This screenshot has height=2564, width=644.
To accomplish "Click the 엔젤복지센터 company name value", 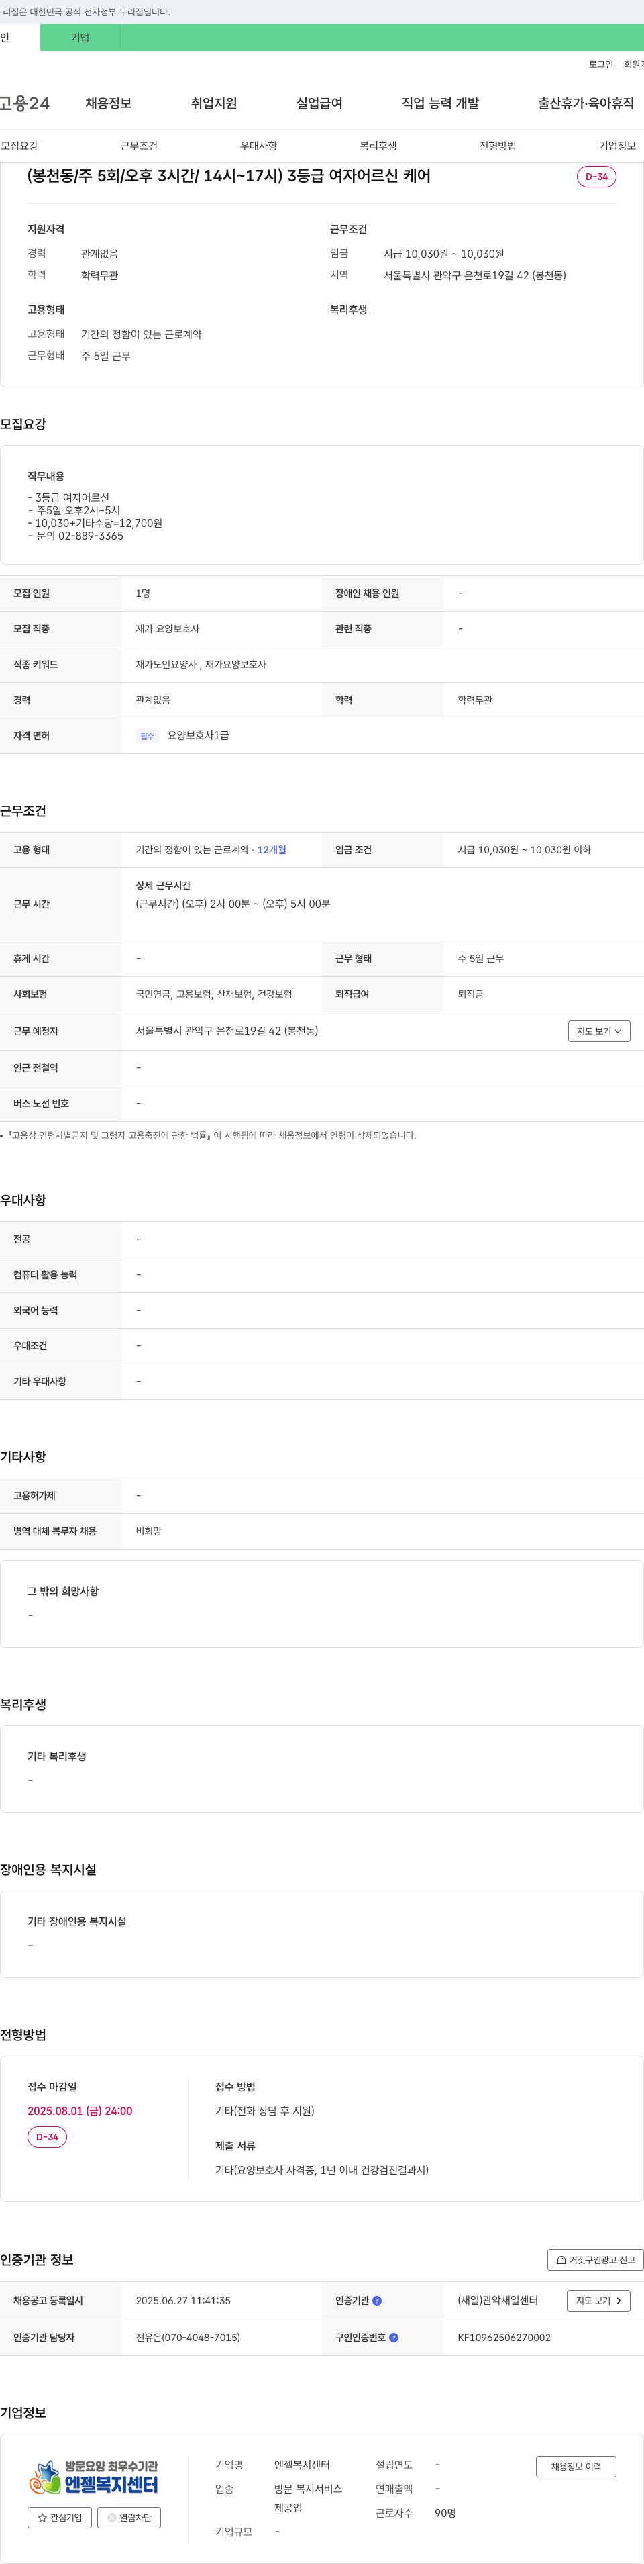I will point(302,2465).
